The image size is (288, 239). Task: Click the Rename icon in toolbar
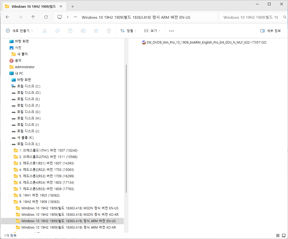coord(83,31)
